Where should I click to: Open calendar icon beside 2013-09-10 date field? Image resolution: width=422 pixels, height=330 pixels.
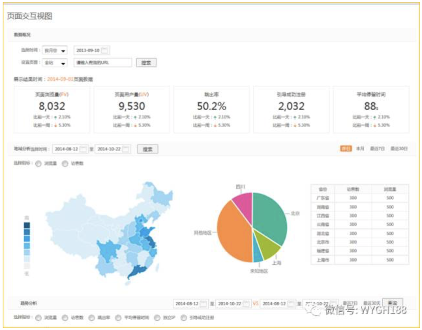tap(105, 50)
